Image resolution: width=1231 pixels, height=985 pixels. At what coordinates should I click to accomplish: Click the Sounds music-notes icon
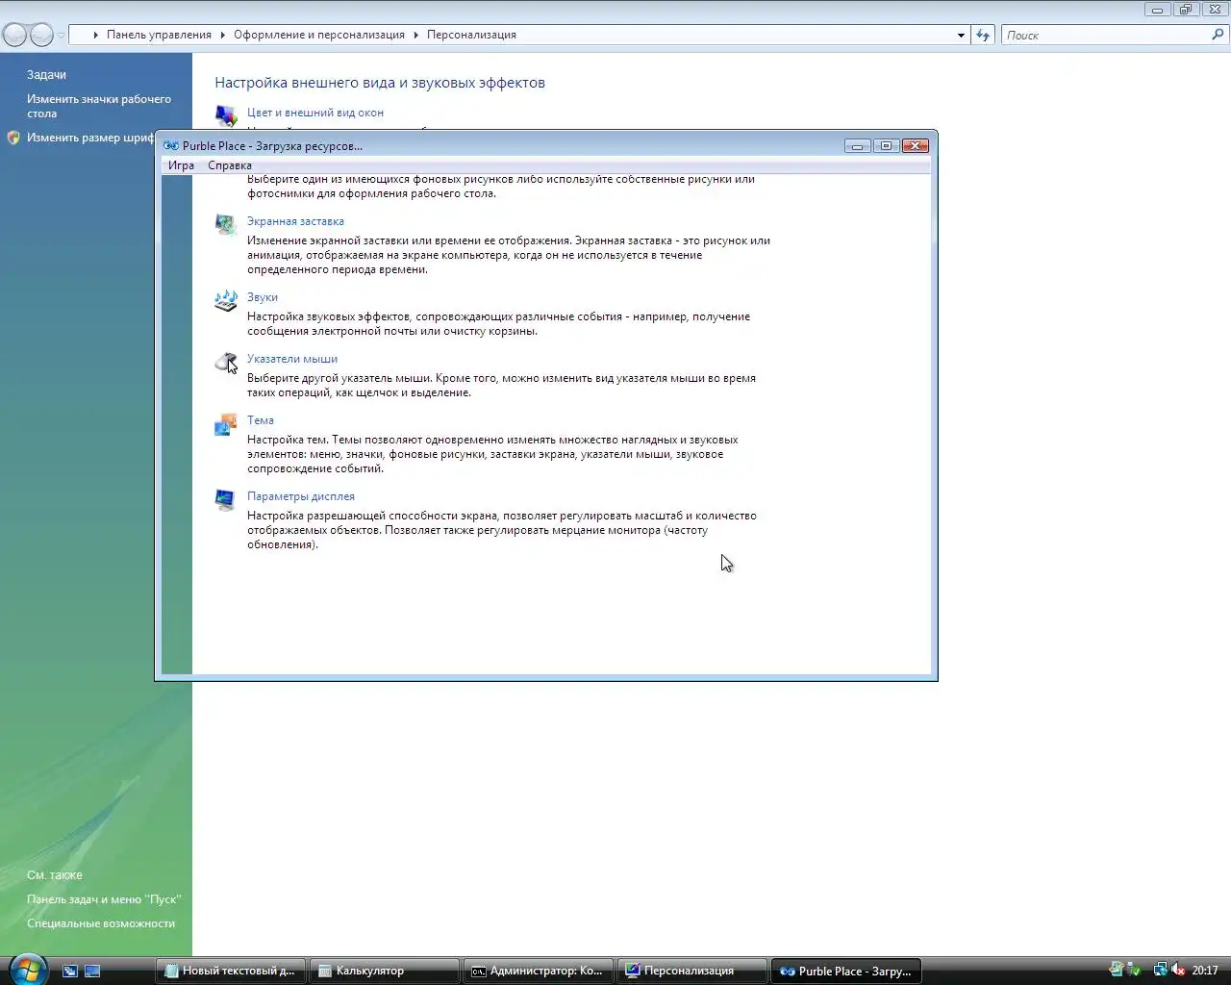(225, 301)
